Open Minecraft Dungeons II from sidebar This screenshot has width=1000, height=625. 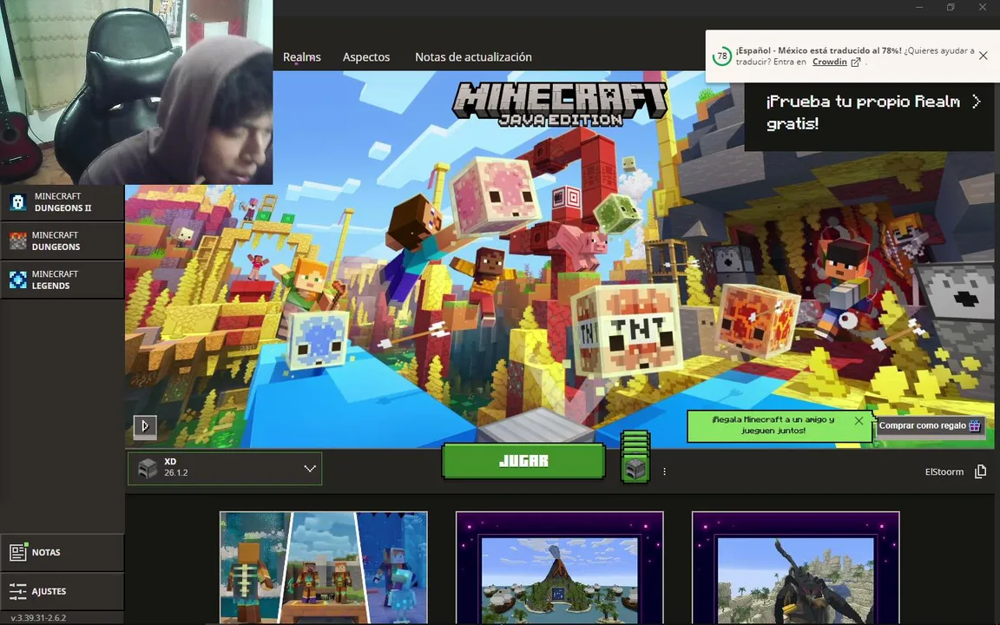(x=62, y=202)
